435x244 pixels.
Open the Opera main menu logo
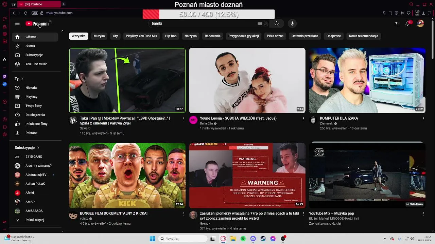tap(4, 4)
